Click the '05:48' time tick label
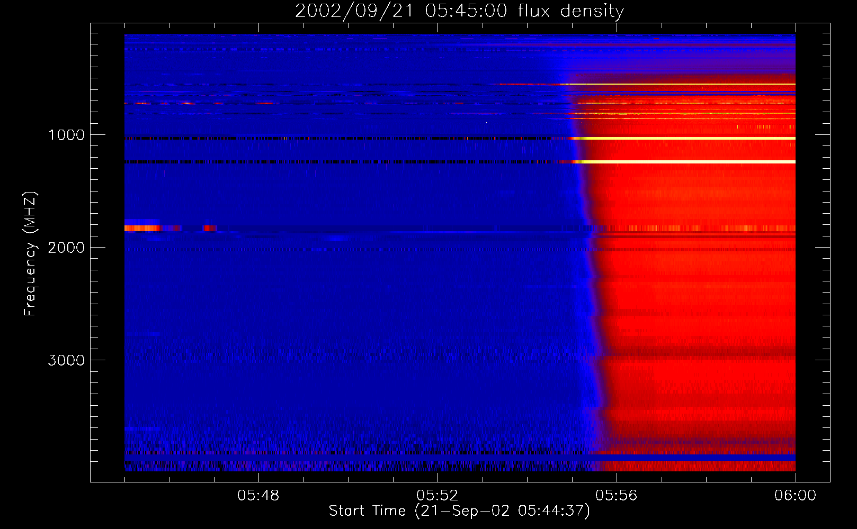This screenshot has height=529, width=857. (x=258, y=496)
